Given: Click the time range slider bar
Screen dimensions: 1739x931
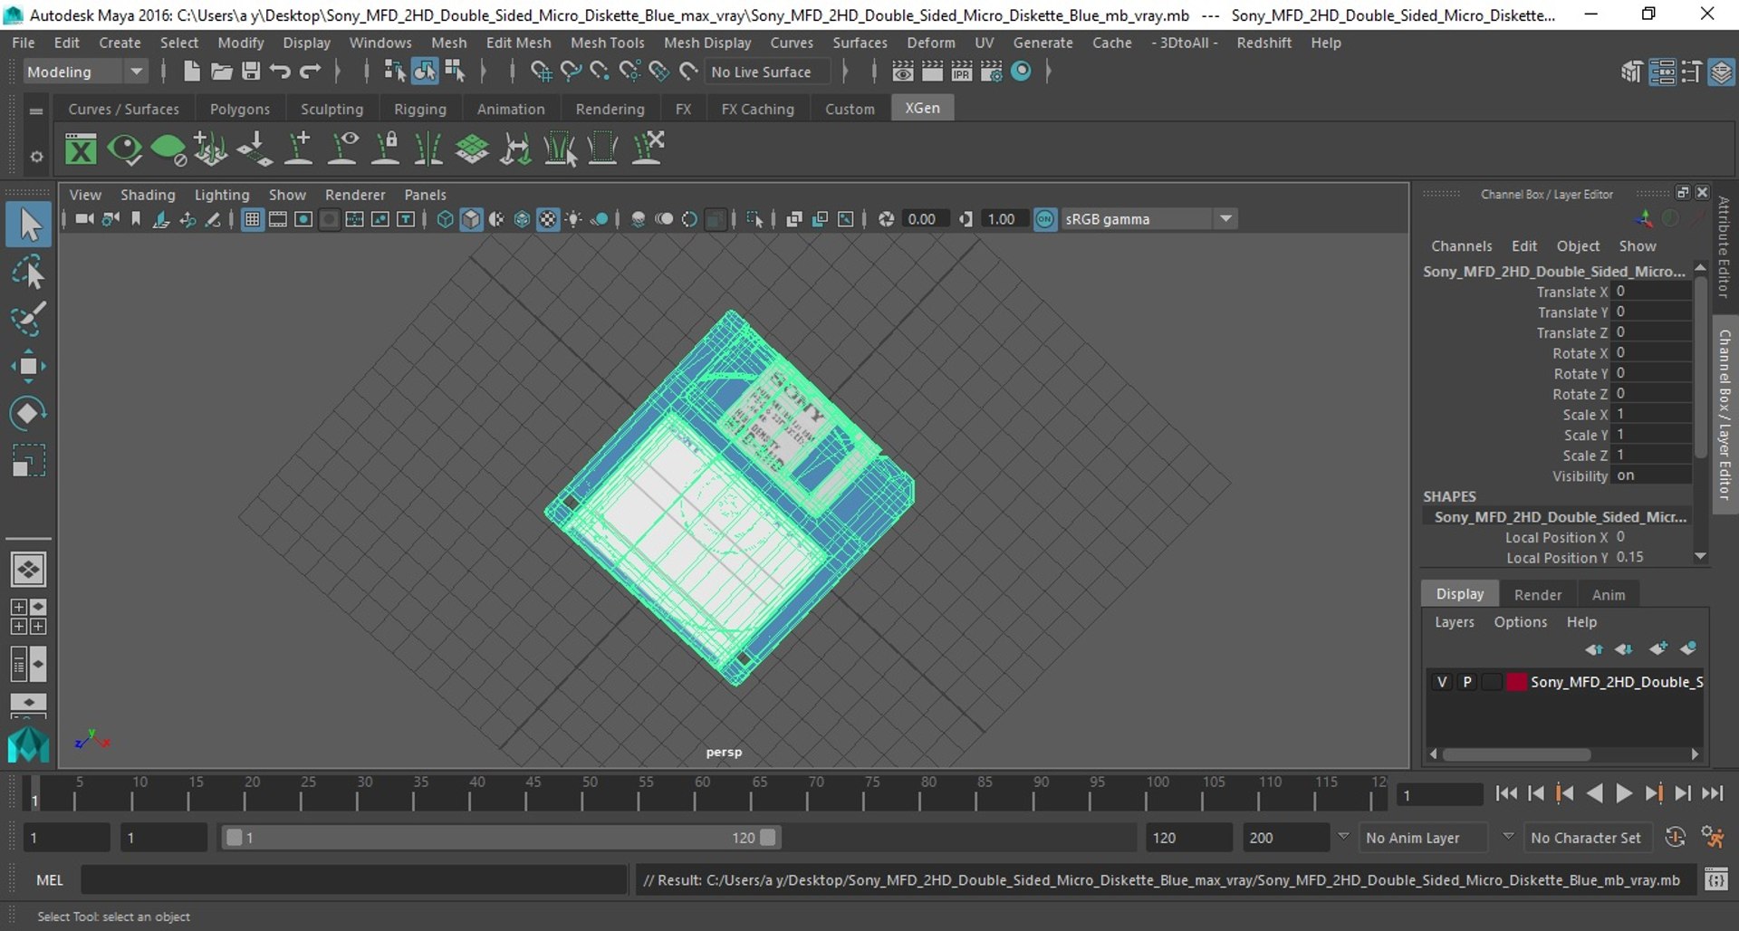Looking at the screenshot, I should 500,838.
